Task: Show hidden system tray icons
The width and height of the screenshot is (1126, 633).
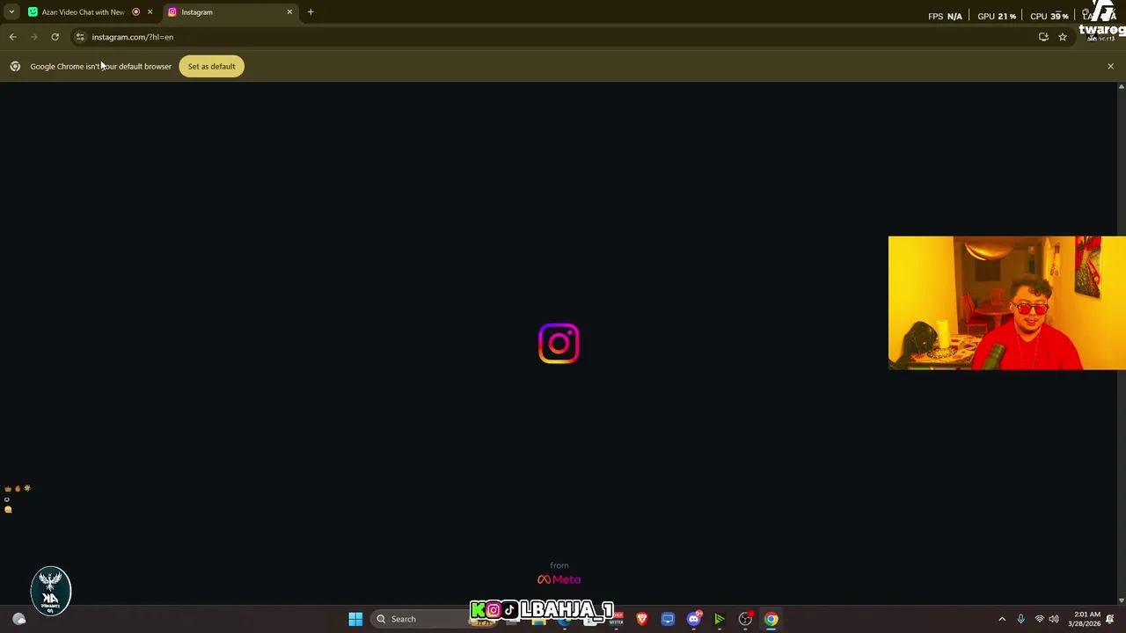Action: click(x=1002, y=619)
